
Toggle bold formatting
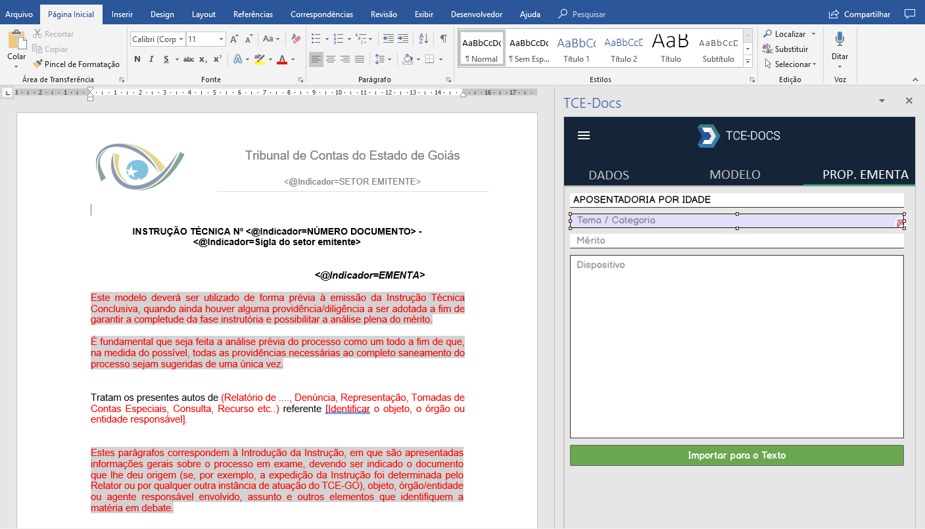(137, 60)
